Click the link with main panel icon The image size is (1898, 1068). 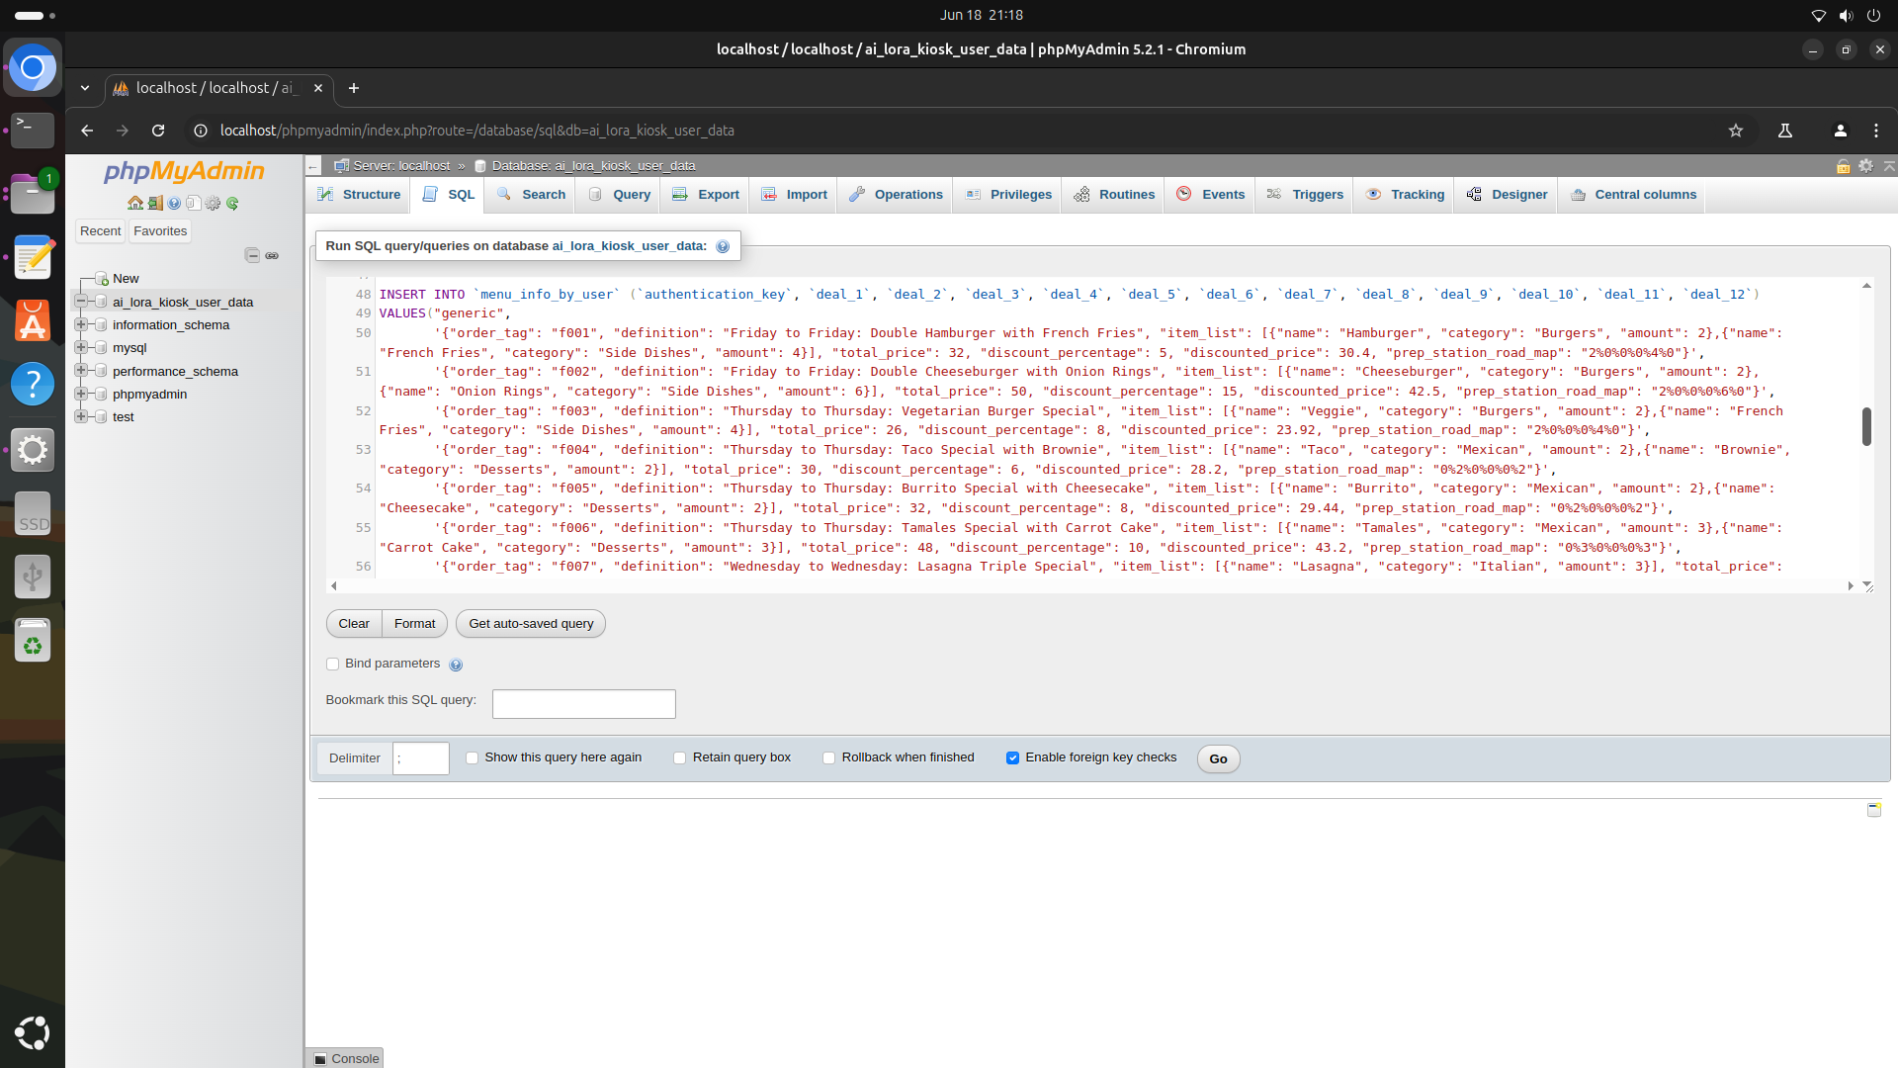[272, 255]
